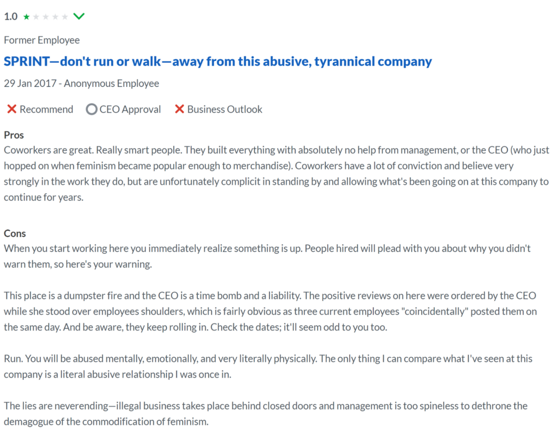The height and width of the screenshot is (438, 555).
Task: Click the filled green first star
Action: pos(27,17)
